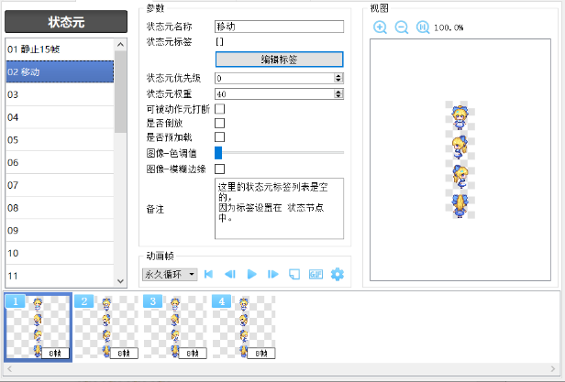This screenshot has height=382, width=565.
Task: Click the 状态元优先级 spinner arrows
Action: point(338,79)
